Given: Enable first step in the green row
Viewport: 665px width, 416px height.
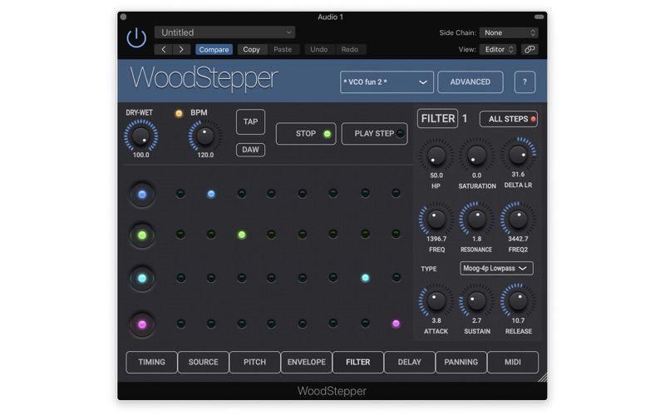Looking at the screenshot, I should 180,235.
